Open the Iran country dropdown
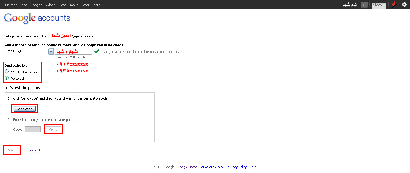410x173 pixels. tap(29, 51)
